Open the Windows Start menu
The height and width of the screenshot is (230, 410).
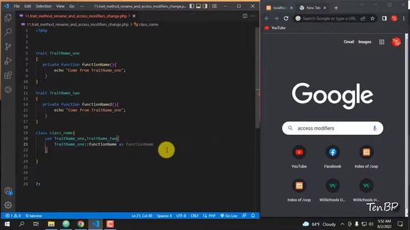coord(7,224)
